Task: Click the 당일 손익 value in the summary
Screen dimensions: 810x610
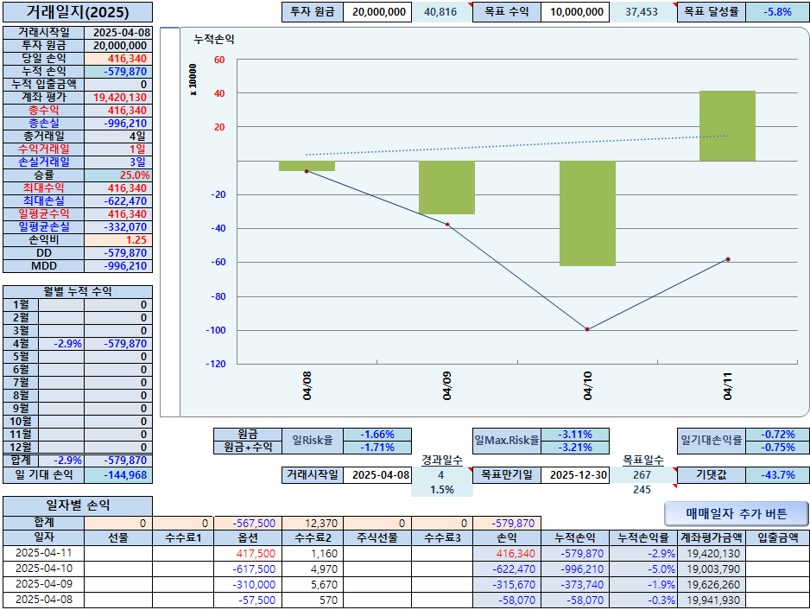Action: (x=118, y=59)
